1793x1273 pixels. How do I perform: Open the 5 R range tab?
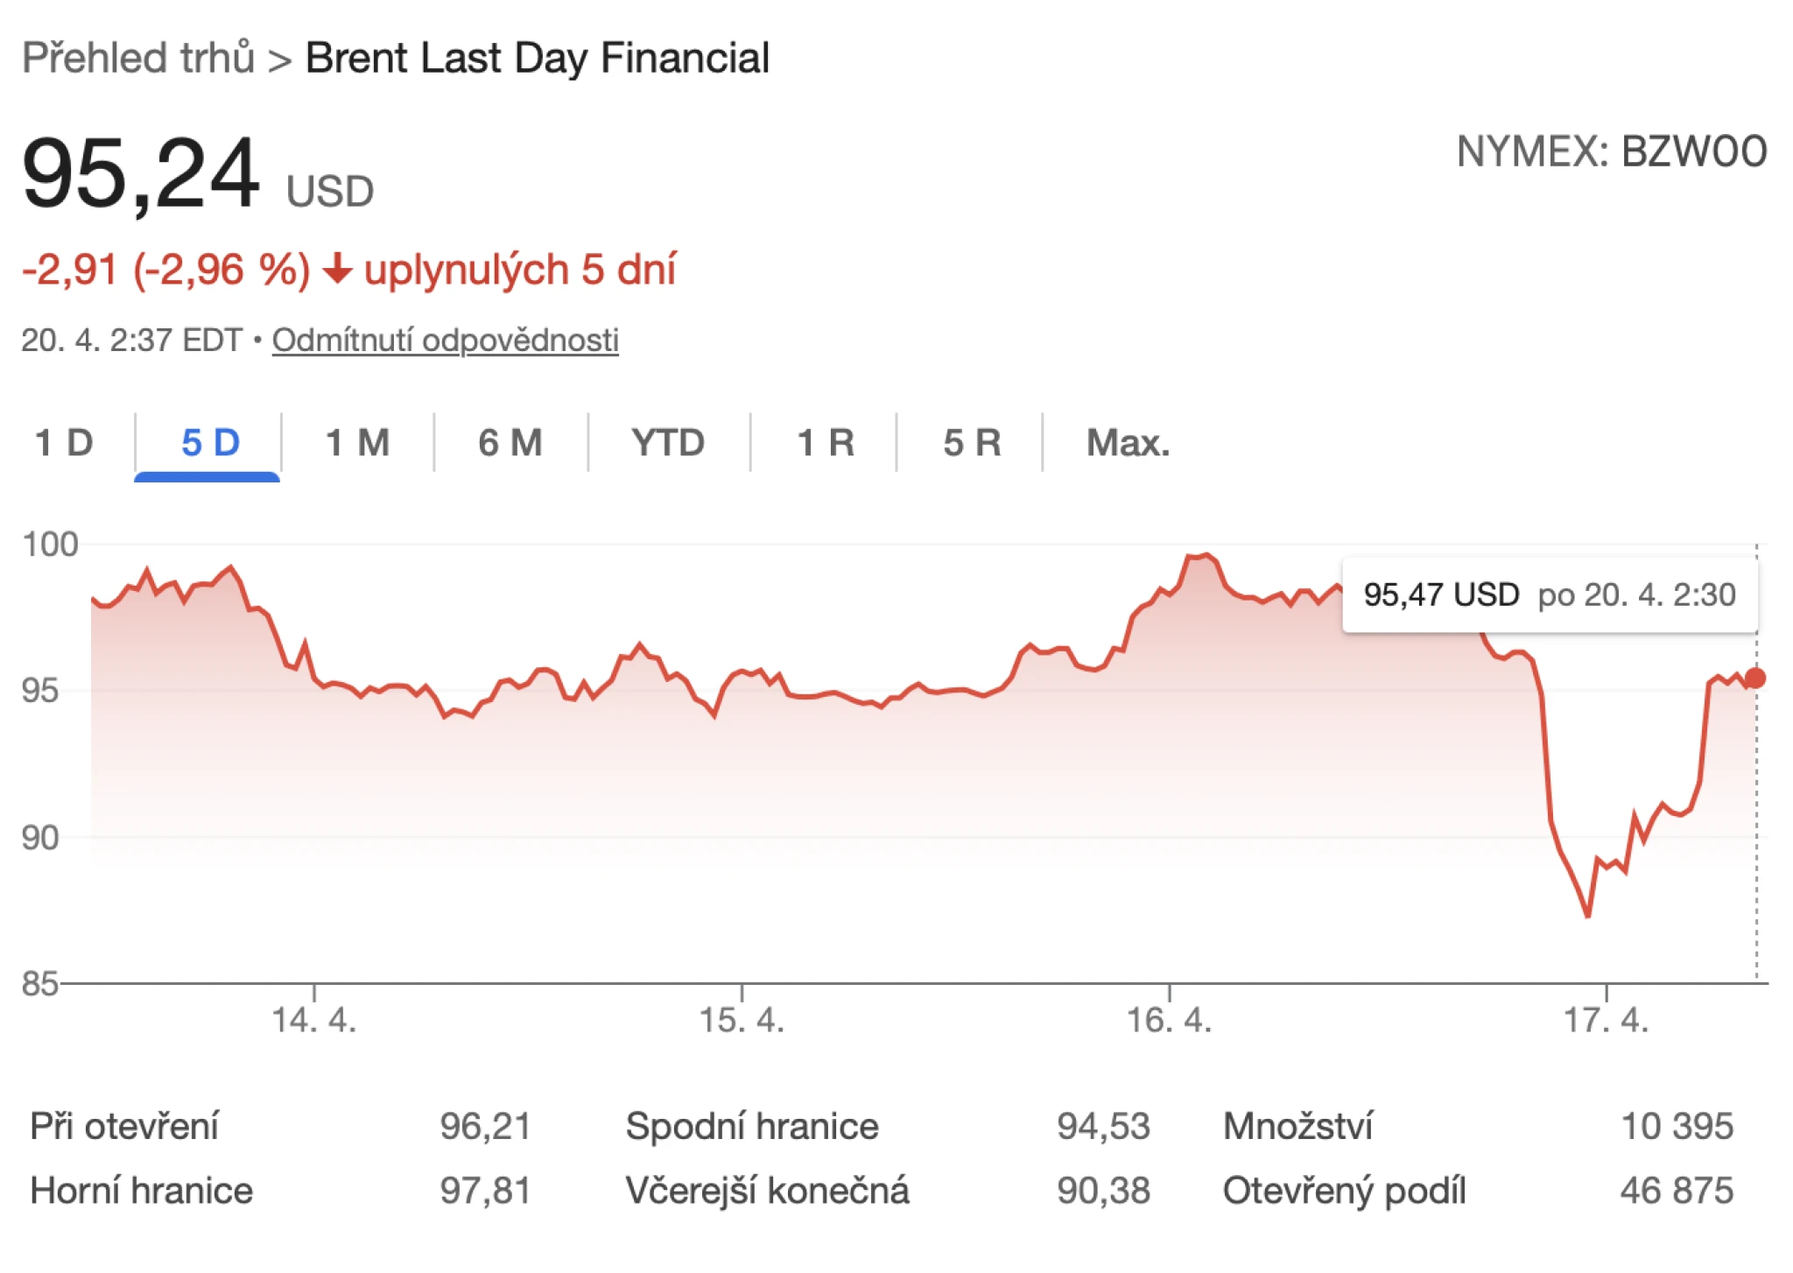[x=972, y=443]
